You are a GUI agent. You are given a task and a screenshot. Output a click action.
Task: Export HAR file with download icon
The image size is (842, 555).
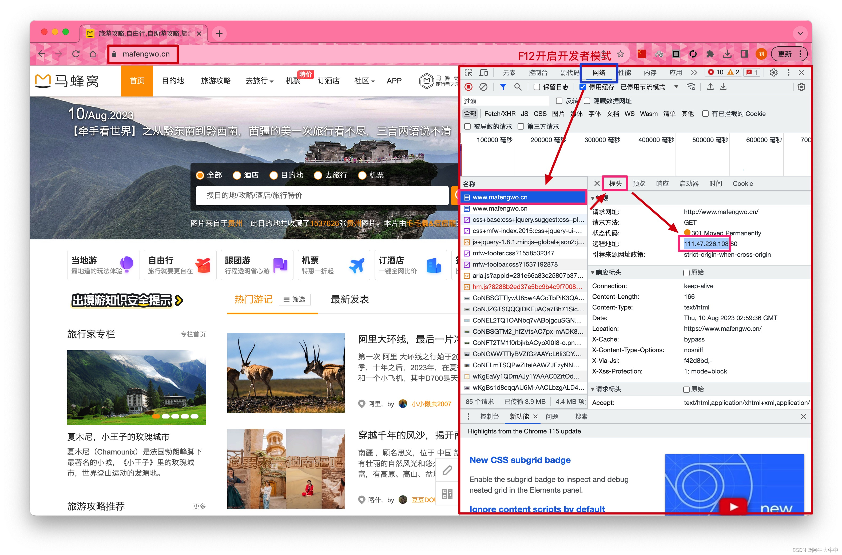tap(723, 87)
